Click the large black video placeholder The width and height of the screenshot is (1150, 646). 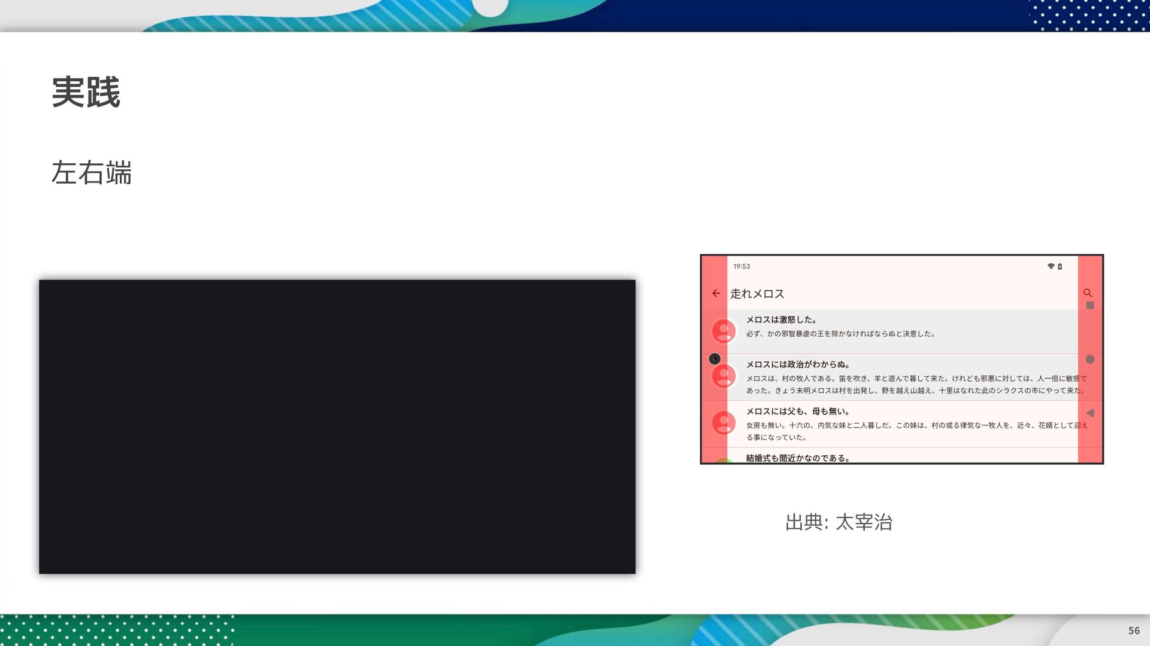pos(337,426)
